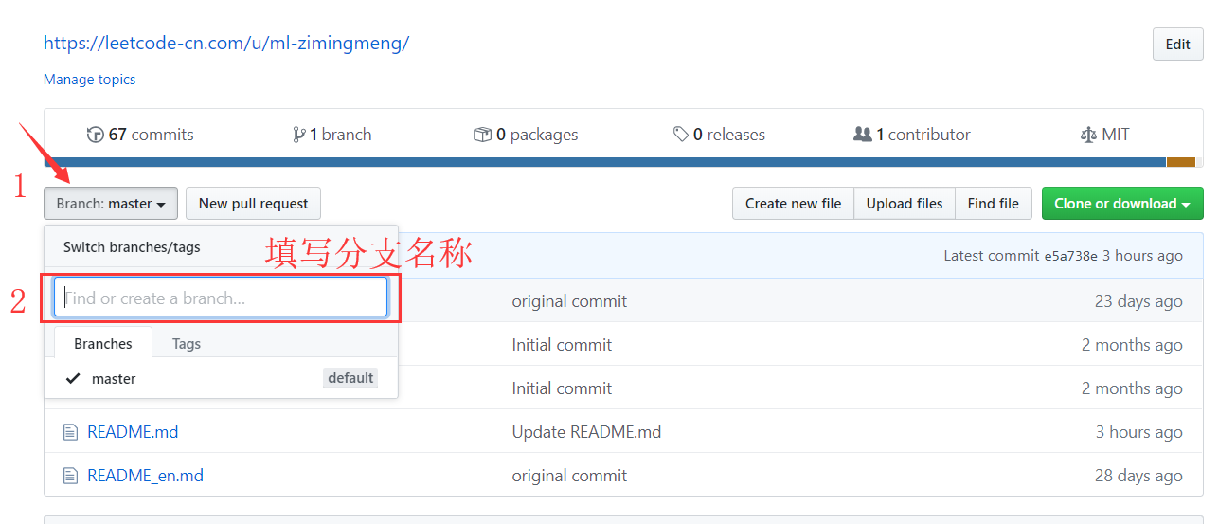The height and width of the screenshot is (524, 1219).
Task: Click the contributors people icon
Action: coord(862,135)
